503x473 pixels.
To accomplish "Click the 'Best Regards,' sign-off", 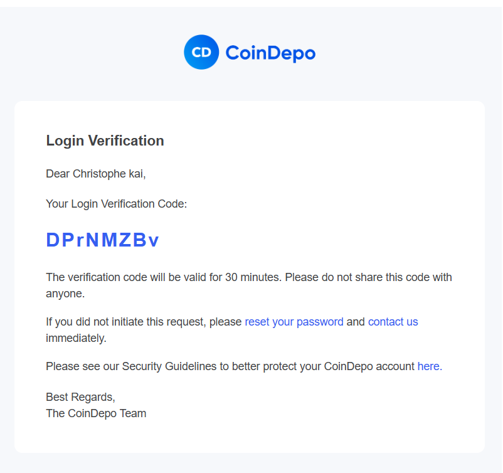I will [x=80, y=397].
